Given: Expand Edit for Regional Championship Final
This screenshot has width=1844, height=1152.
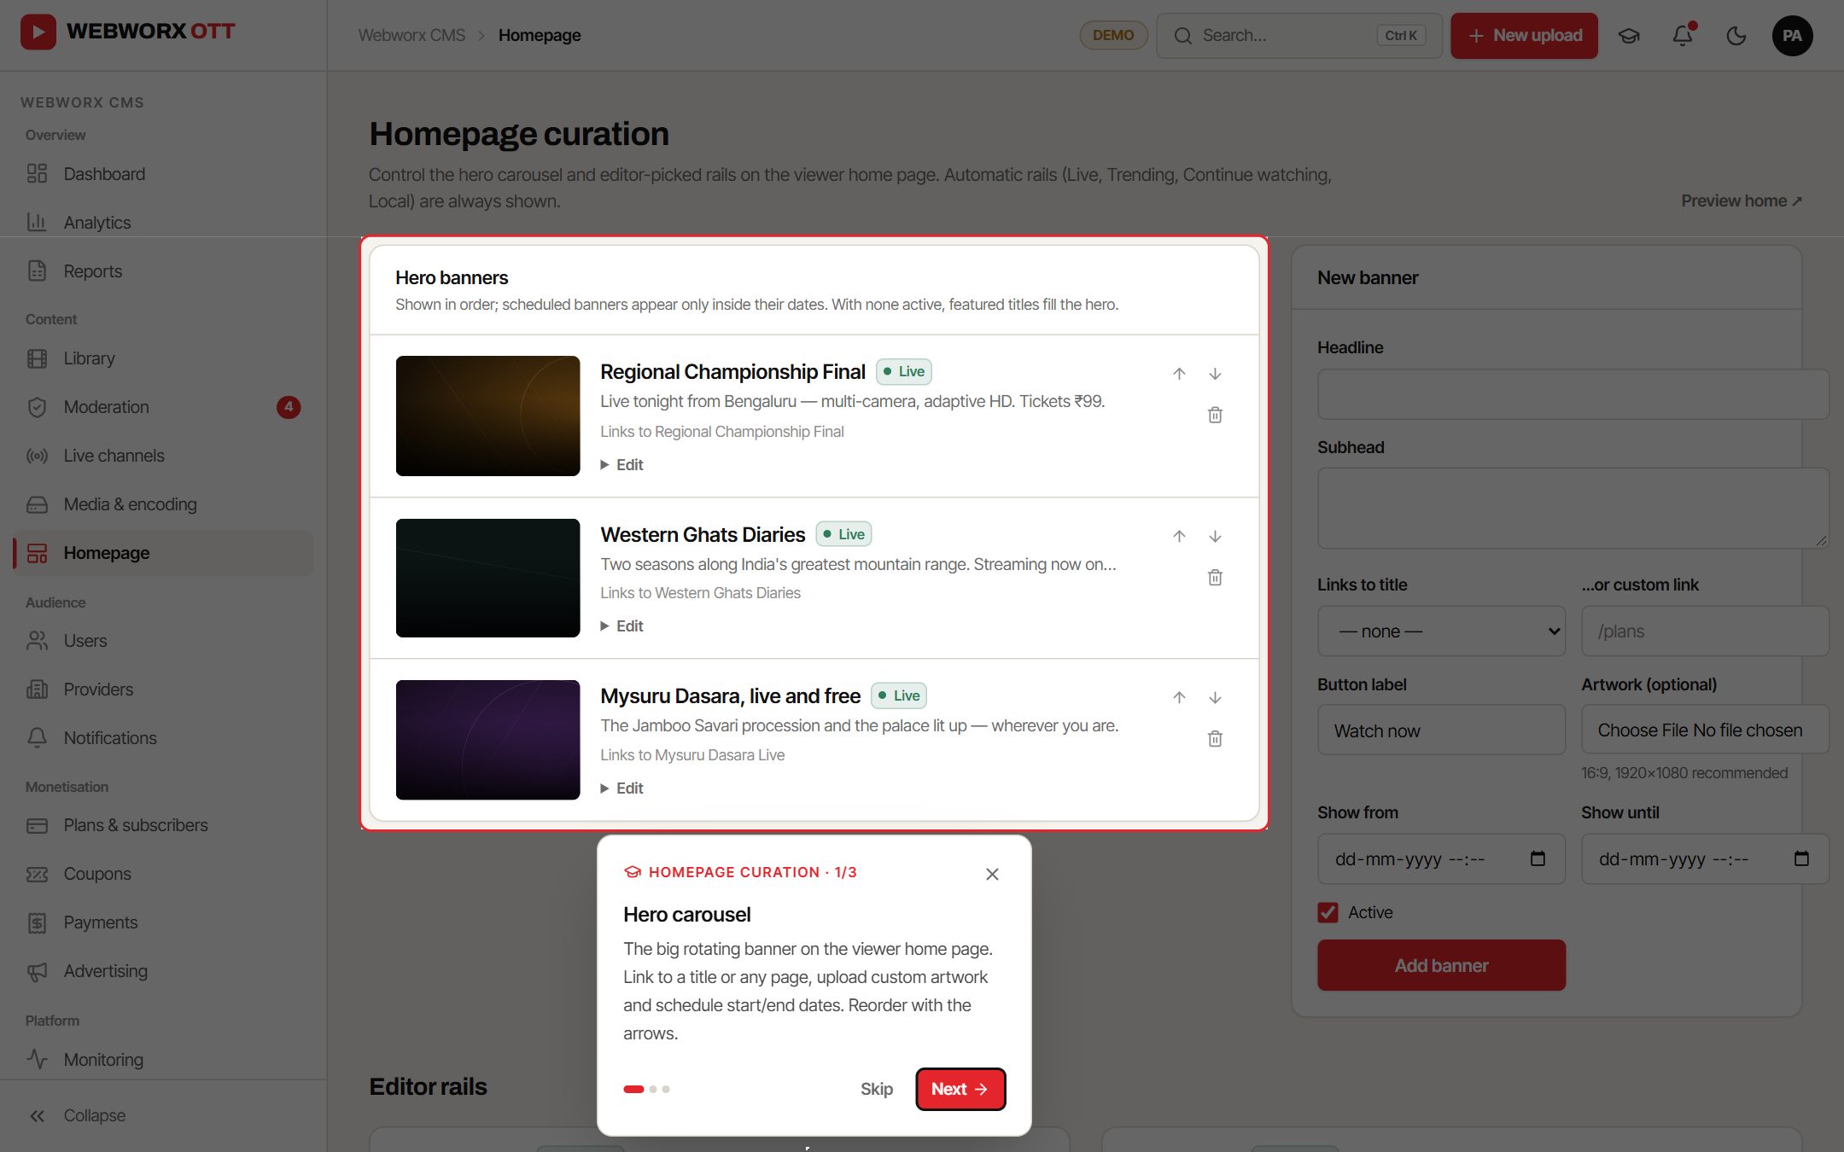Looking at the screenshot, I should click(621, 465).
